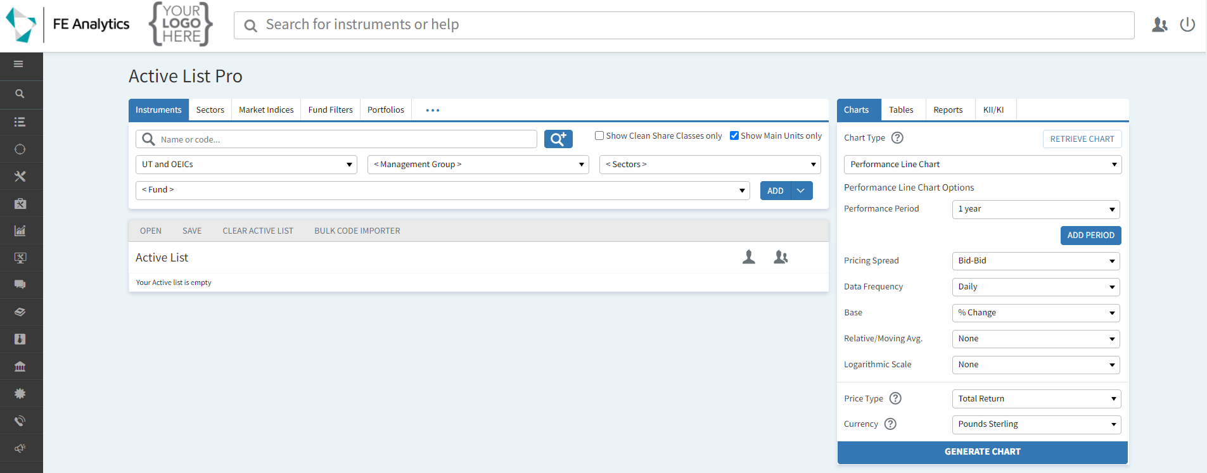1207x473 pixels.
Task: Open the Currency Pounds Sterling dropdown
Action: (x=1036, y=424)
